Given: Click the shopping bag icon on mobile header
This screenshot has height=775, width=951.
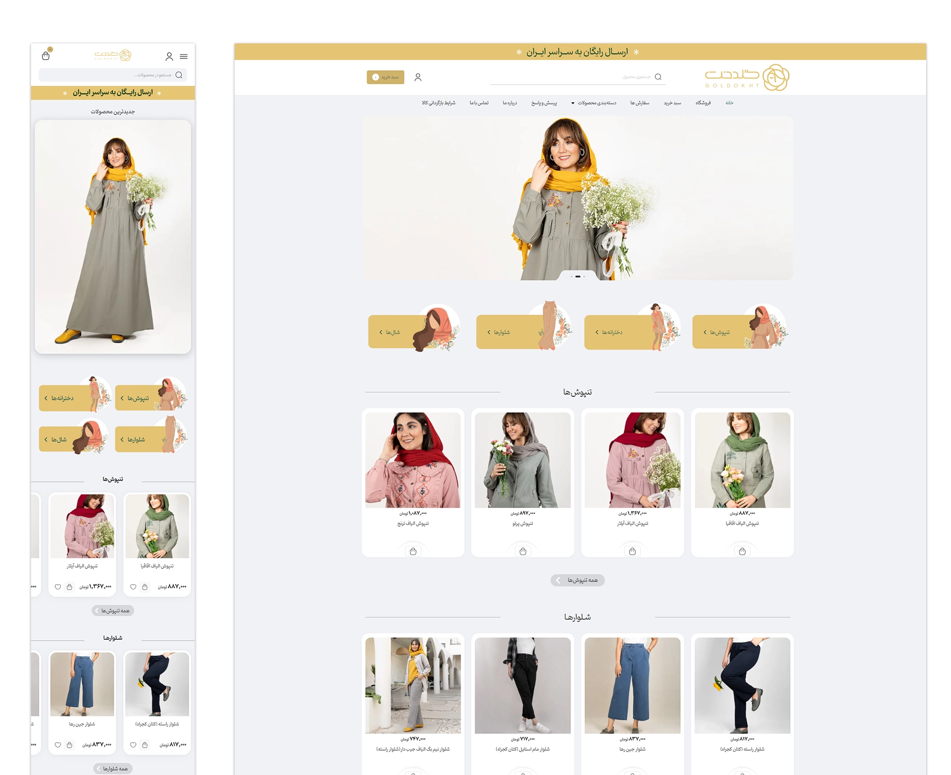Looking at the screenshot, I should (46, 57).
